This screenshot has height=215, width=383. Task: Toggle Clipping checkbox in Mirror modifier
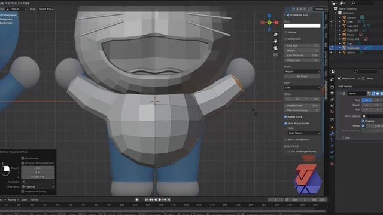click(x=363, y=121)
